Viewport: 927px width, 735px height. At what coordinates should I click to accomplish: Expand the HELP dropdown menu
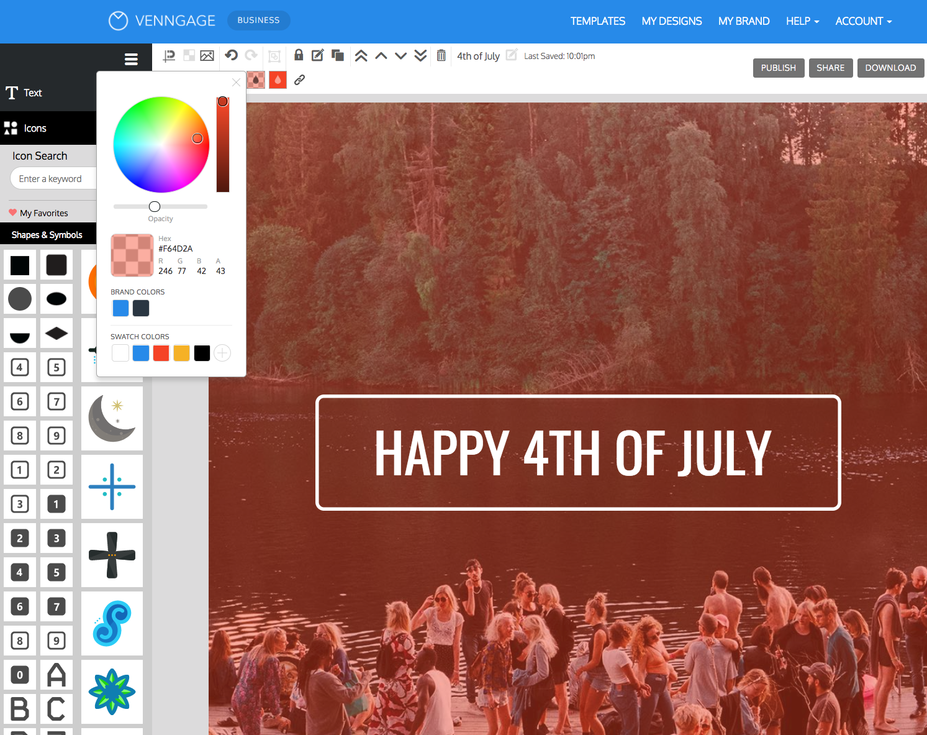coord(802,21)
